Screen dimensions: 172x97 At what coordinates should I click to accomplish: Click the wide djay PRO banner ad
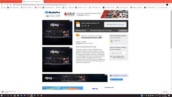coord(75,78)
